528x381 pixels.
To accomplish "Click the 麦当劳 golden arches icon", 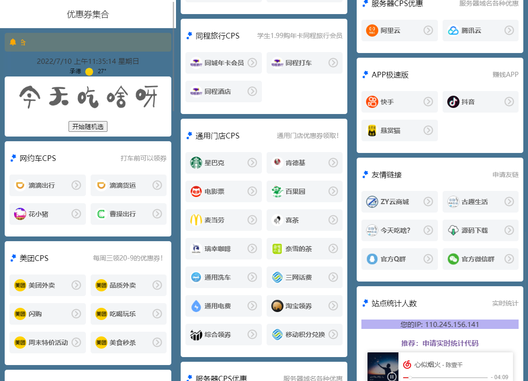I will [196, 220].
